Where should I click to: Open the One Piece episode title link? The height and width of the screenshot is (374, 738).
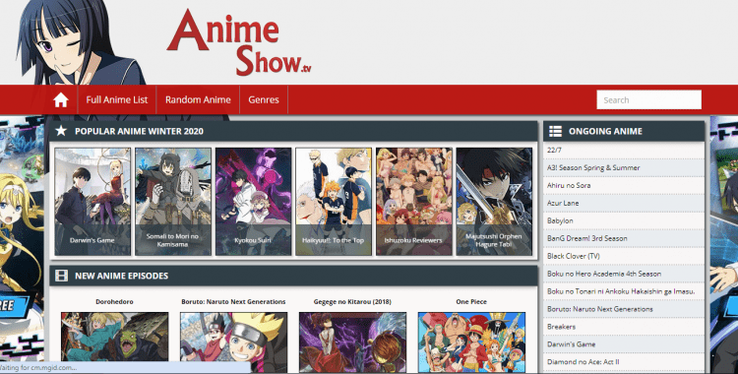[471, 301]
